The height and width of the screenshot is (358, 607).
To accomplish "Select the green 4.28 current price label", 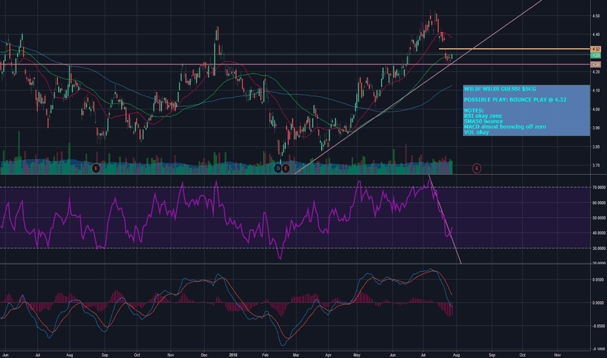I will pyautogui.click(x=595, y=55).
